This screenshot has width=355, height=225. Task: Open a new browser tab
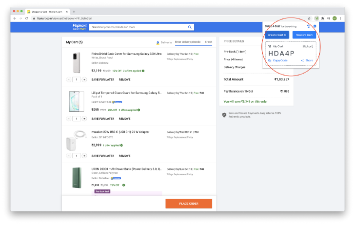point(74,12)
